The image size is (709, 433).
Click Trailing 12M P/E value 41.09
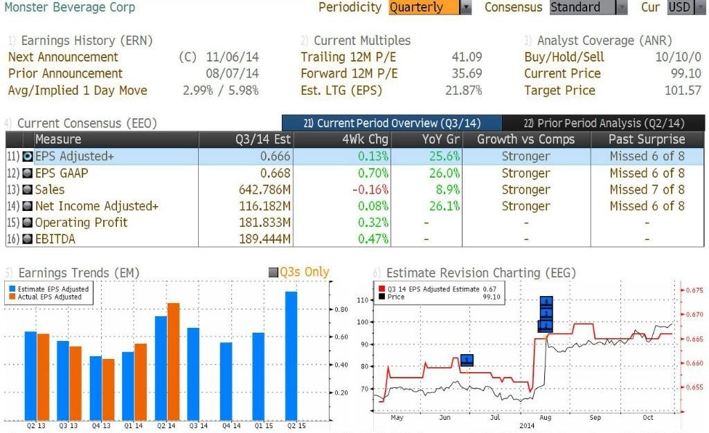coord(467,57)
